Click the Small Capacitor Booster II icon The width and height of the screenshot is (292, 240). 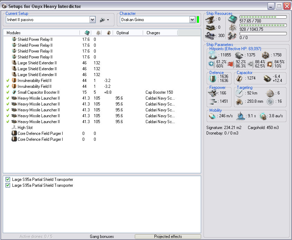pyautogui.click(x=14, y=92)
